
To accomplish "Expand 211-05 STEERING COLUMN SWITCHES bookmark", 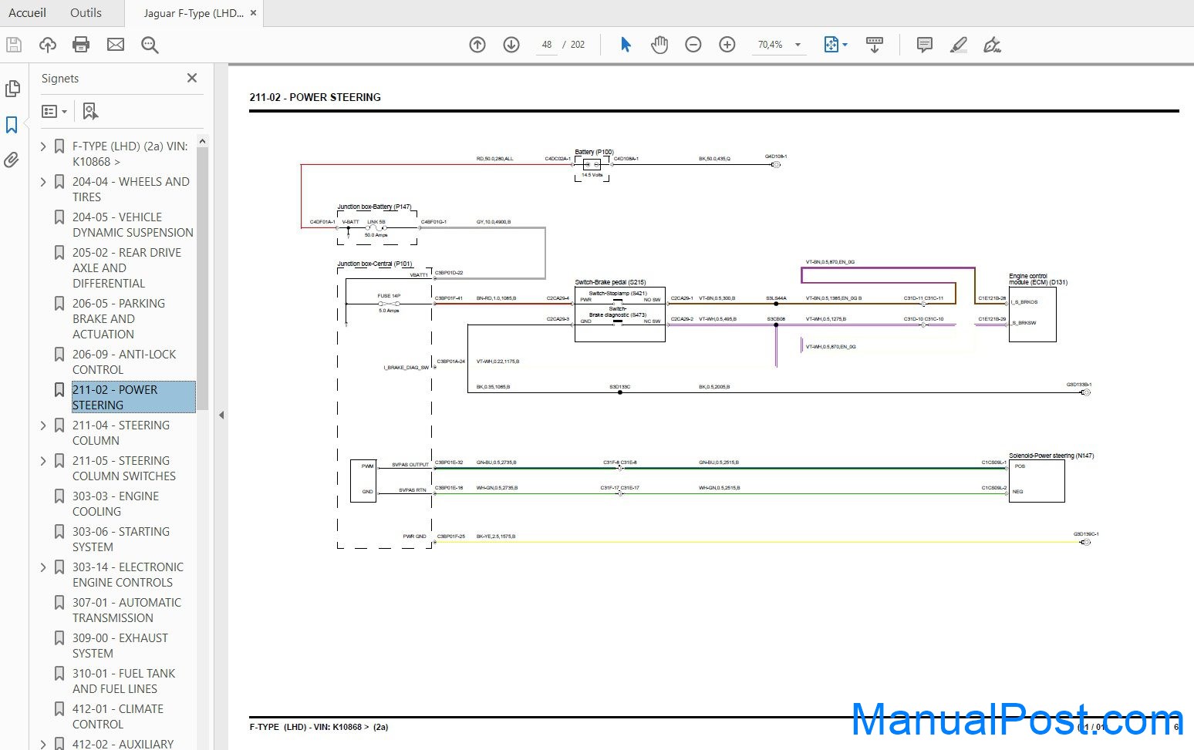I will (43, 460).
